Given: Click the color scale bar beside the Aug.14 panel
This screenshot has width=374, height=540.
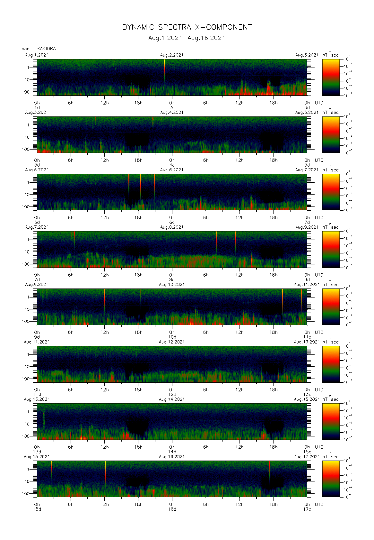Looking at the screenshot, I should (331, 421).
